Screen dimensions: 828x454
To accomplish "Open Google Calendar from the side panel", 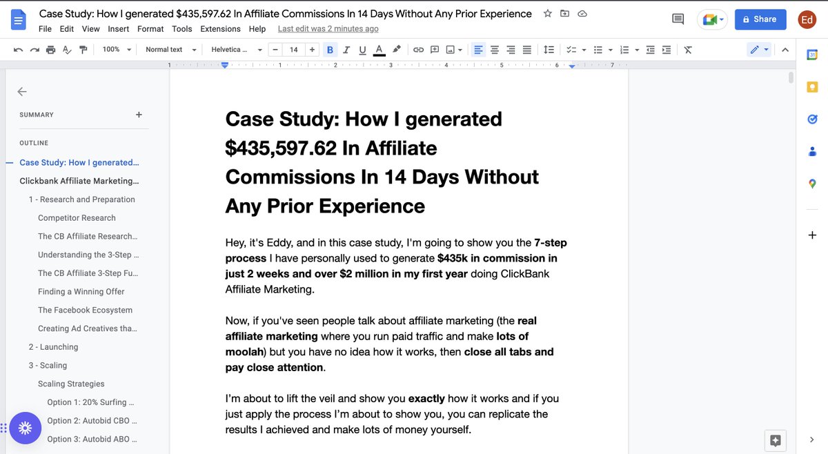I will pyautogui.click(x=811, y=54).
